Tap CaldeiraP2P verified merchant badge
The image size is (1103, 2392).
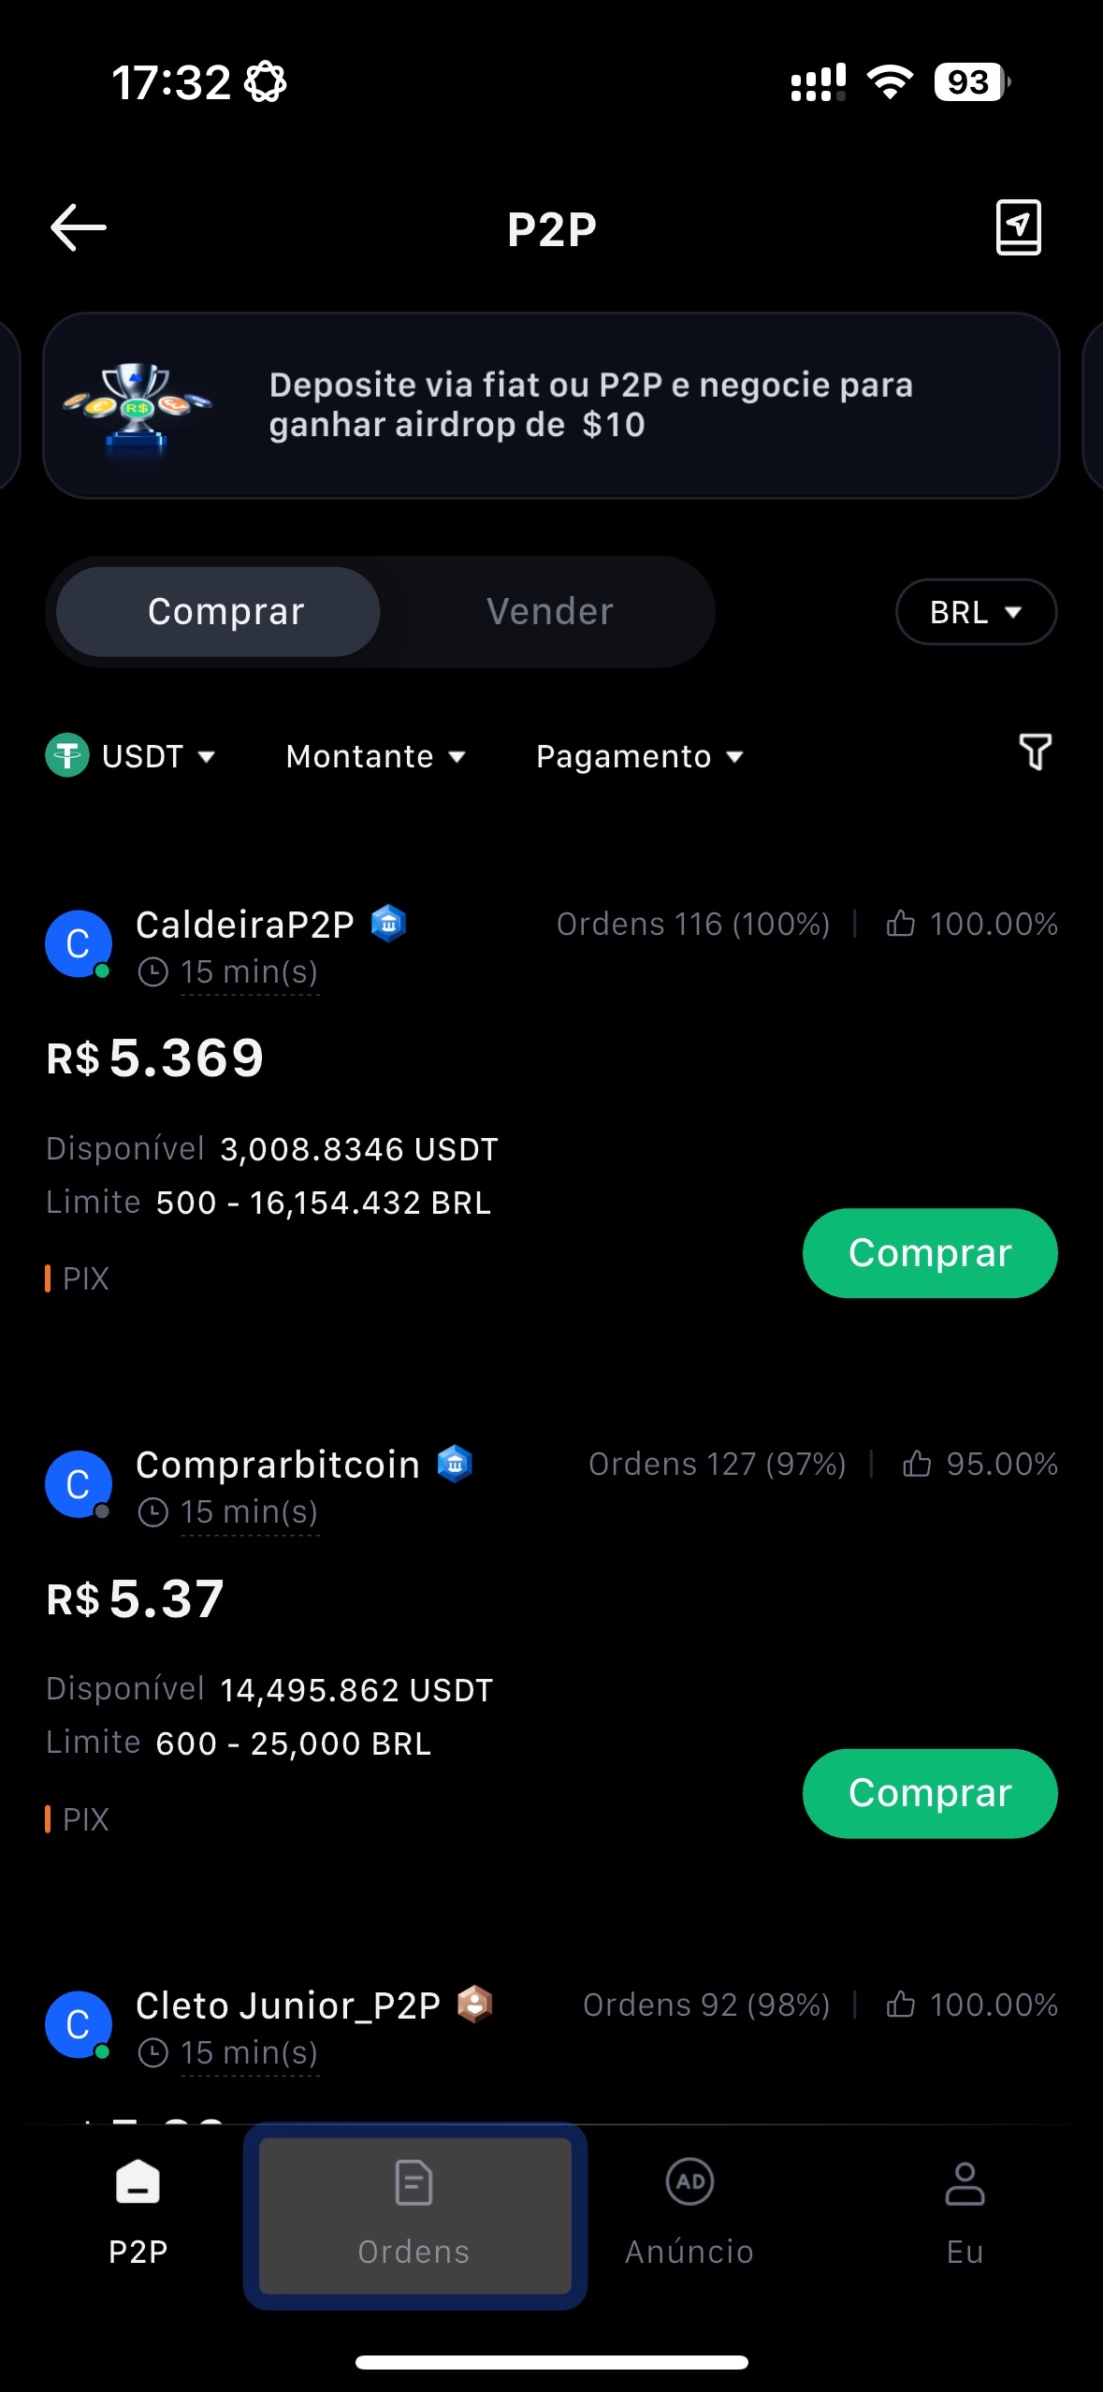388,924
